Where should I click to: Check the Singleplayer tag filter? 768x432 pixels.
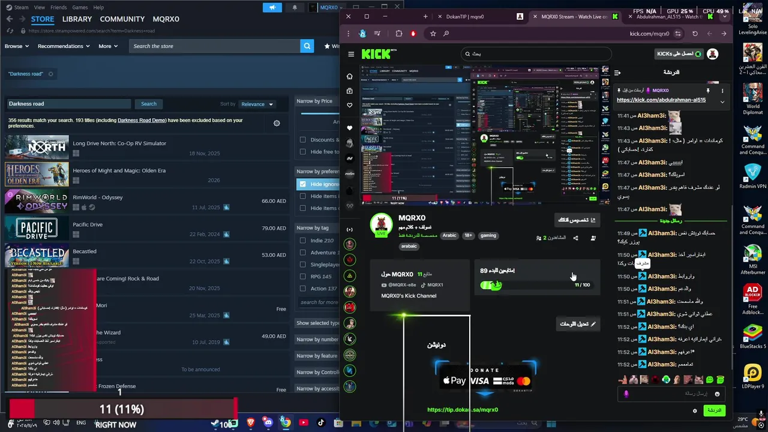(x=302, y=265)
